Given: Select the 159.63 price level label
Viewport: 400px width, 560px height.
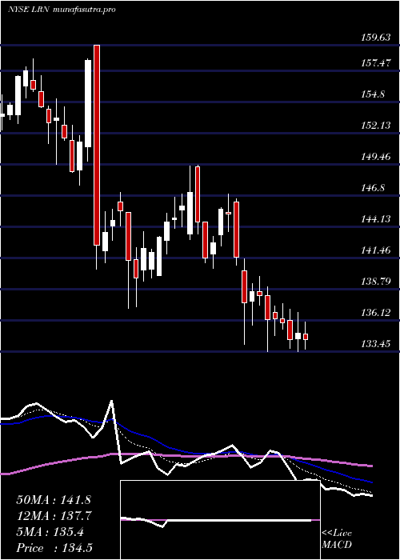Looking at the screenshot, I should [375, 37].
